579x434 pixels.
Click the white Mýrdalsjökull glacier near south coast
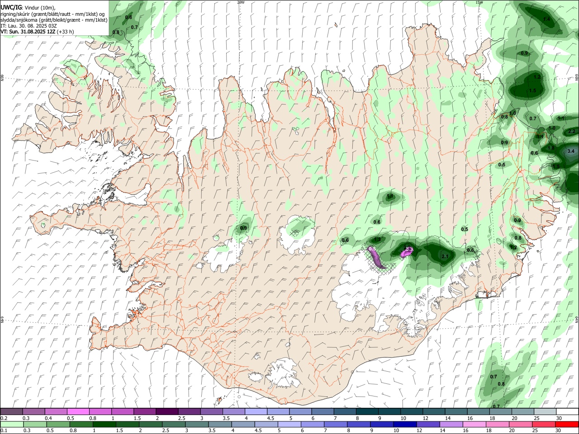pos(284,374)
